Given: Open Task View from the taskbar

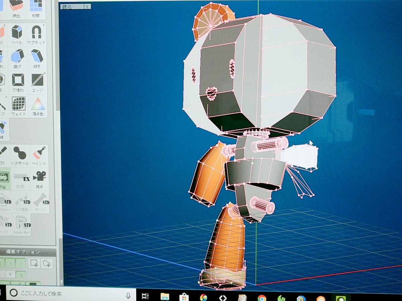Looking at the screenshot, I should pos(145,296).
